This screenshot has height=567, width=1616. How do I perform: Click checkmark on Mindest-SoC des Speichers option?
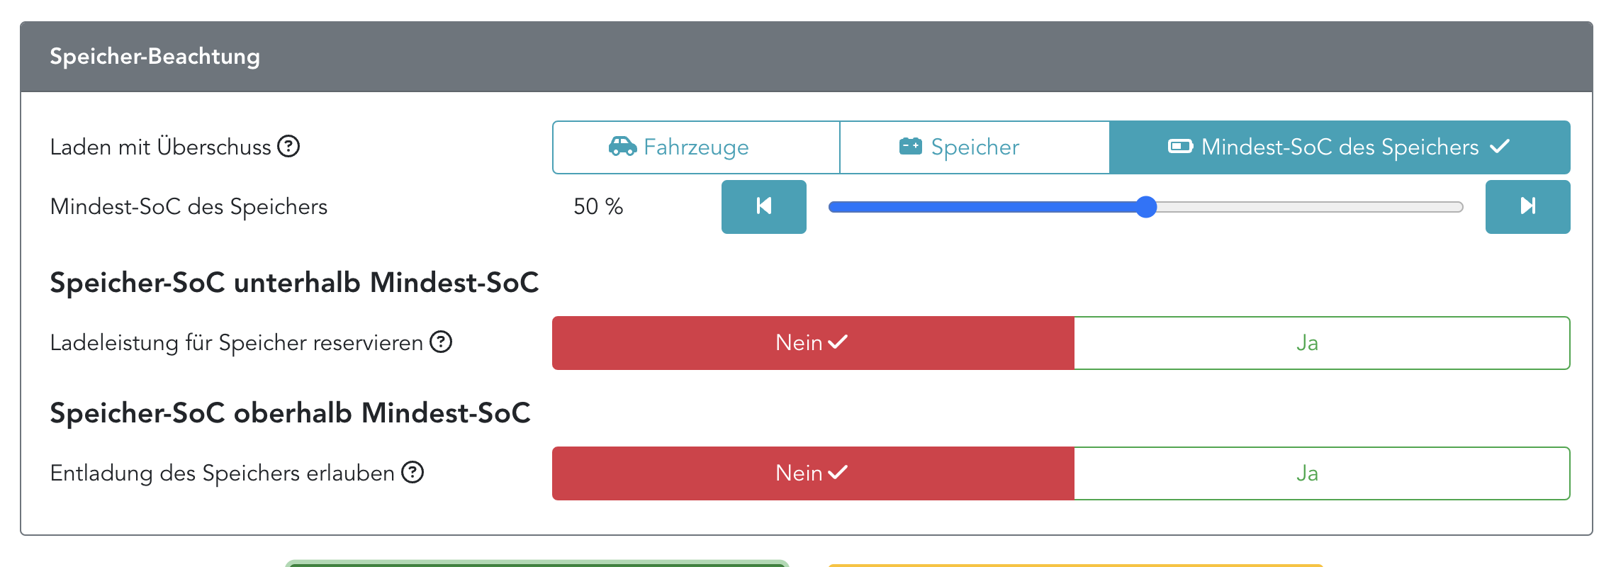pyautogui.click(x=1500, y=147)
